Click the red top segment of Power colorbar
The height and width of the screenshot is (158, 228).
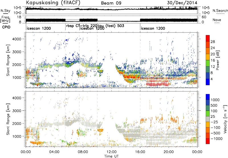(208, 38)
